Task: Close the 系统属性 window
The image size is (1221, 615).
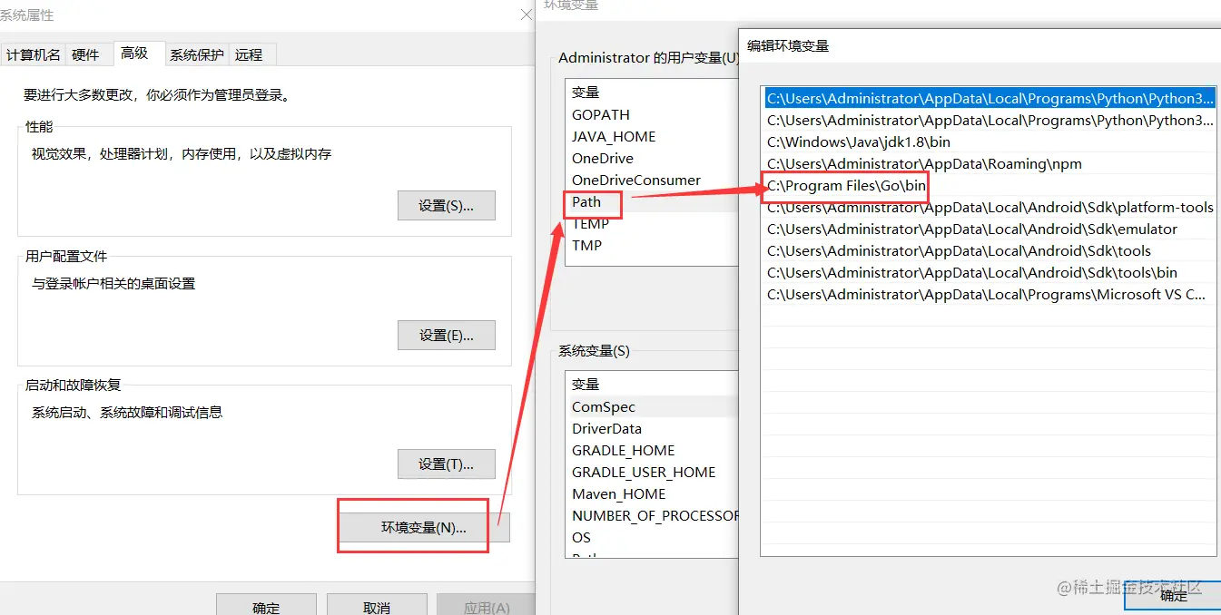Action: (526, 15)
